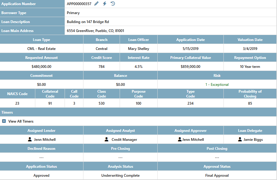Click the application number APP000000357
The height and width of the screenshot is (180, 277).
pos(79,4)
